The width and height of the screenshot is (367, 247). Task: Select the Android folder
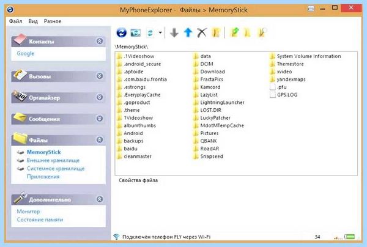click(x=130, y=133)
